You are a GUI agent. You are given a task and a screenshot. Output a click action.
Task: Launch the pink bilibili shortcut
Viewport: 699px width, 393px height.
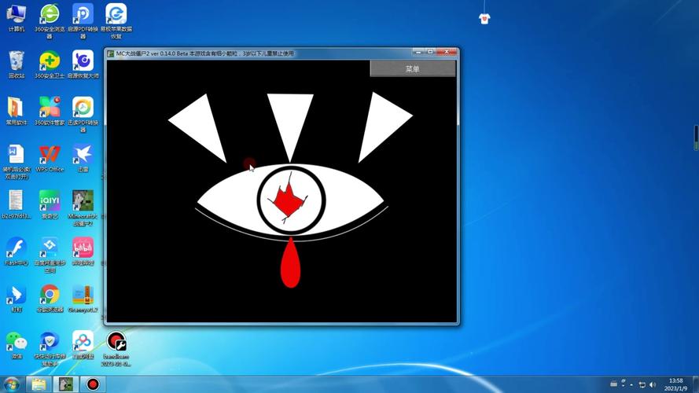[83, 252]
